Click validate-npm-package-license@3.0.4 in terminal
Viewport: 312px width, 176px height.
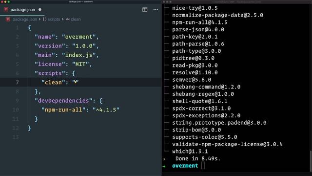point(227,144)
